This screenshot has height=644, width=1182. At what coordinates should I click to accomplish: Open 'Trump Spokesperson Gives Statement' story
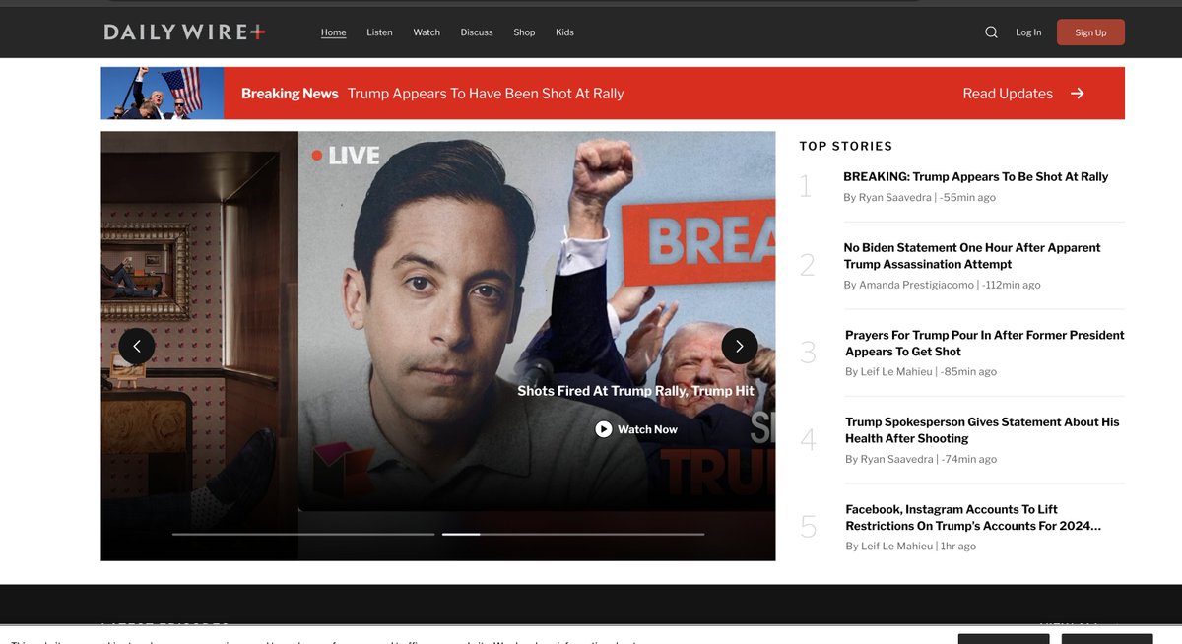[982, 430]
